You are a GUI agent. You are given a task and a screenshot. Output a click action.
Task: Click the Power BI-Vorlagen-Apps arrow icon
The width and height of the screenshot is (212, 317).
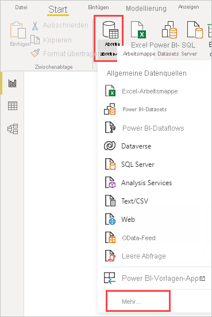109,278
